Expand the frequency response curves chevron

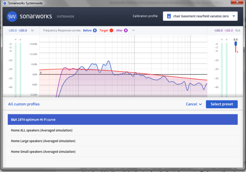[x=133, y=30]
